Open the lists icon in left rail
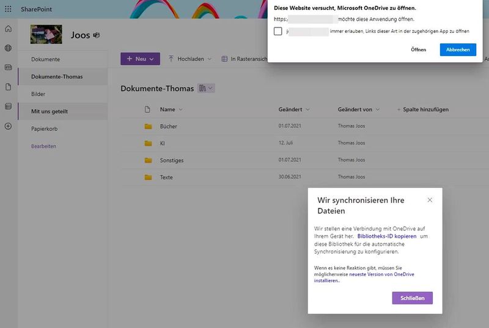The height and width of the screenshot is (328, 489). pyautogui.click(x=9, y=107)
